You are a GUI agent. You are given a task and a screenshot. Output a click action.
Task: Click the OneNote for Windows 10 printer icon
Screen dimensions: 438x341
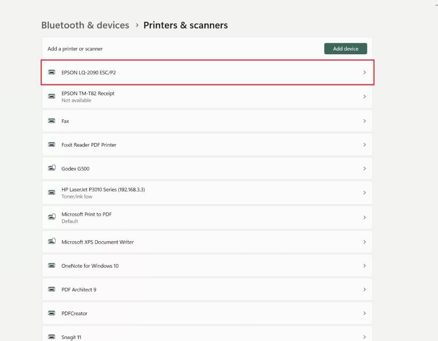(51, 266)
